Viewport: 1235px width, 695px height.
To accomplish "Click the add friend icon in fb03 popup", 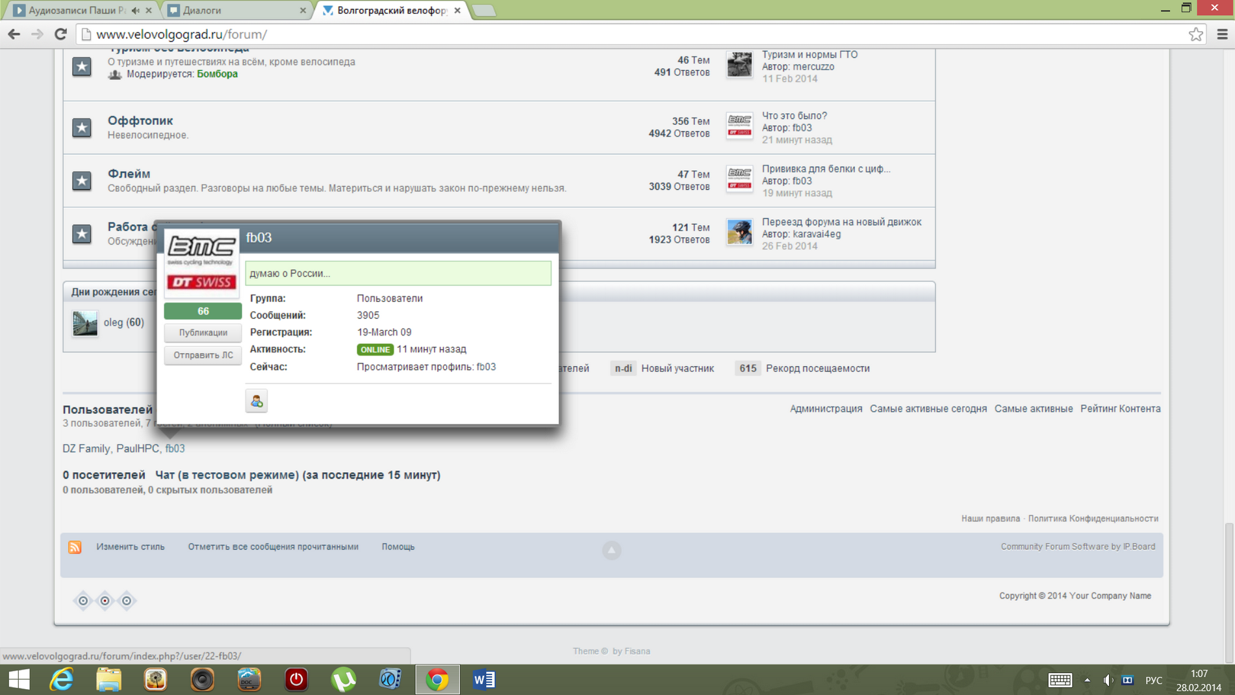I will [257, 401].
